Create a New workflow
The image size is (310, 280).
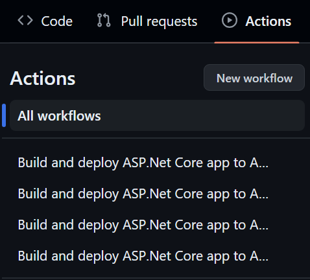click(254, 78)
